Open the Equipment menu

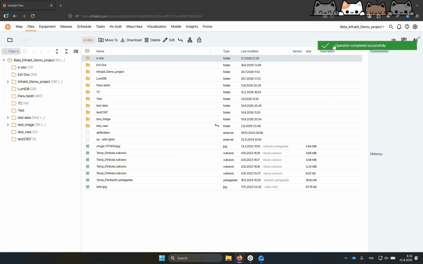[47, 26]
